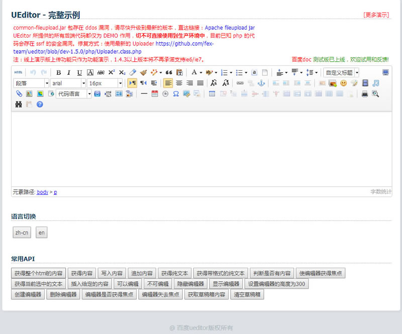402x334 pixels.
Task: Print the document printer icon
Action: click(365, 94)
